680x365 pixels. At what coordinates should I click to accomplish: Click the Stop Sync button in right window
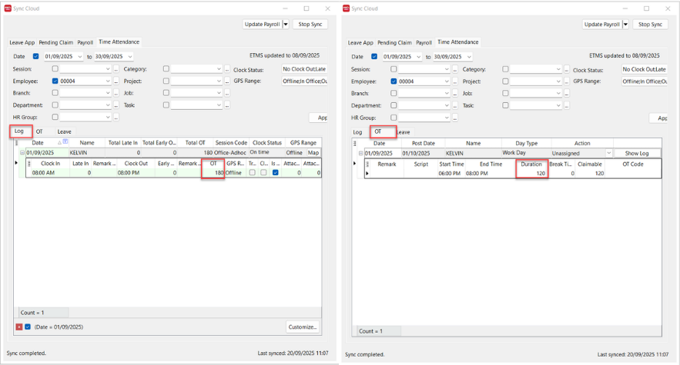650,25
